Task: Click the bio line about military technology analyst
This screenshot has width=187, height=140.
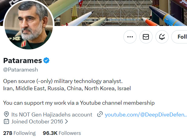Action: 63,81
